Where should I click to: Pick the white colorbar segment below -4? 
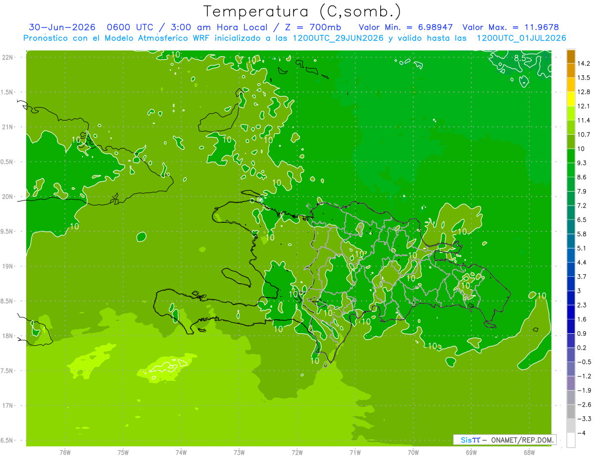click(x=571, y=440)
